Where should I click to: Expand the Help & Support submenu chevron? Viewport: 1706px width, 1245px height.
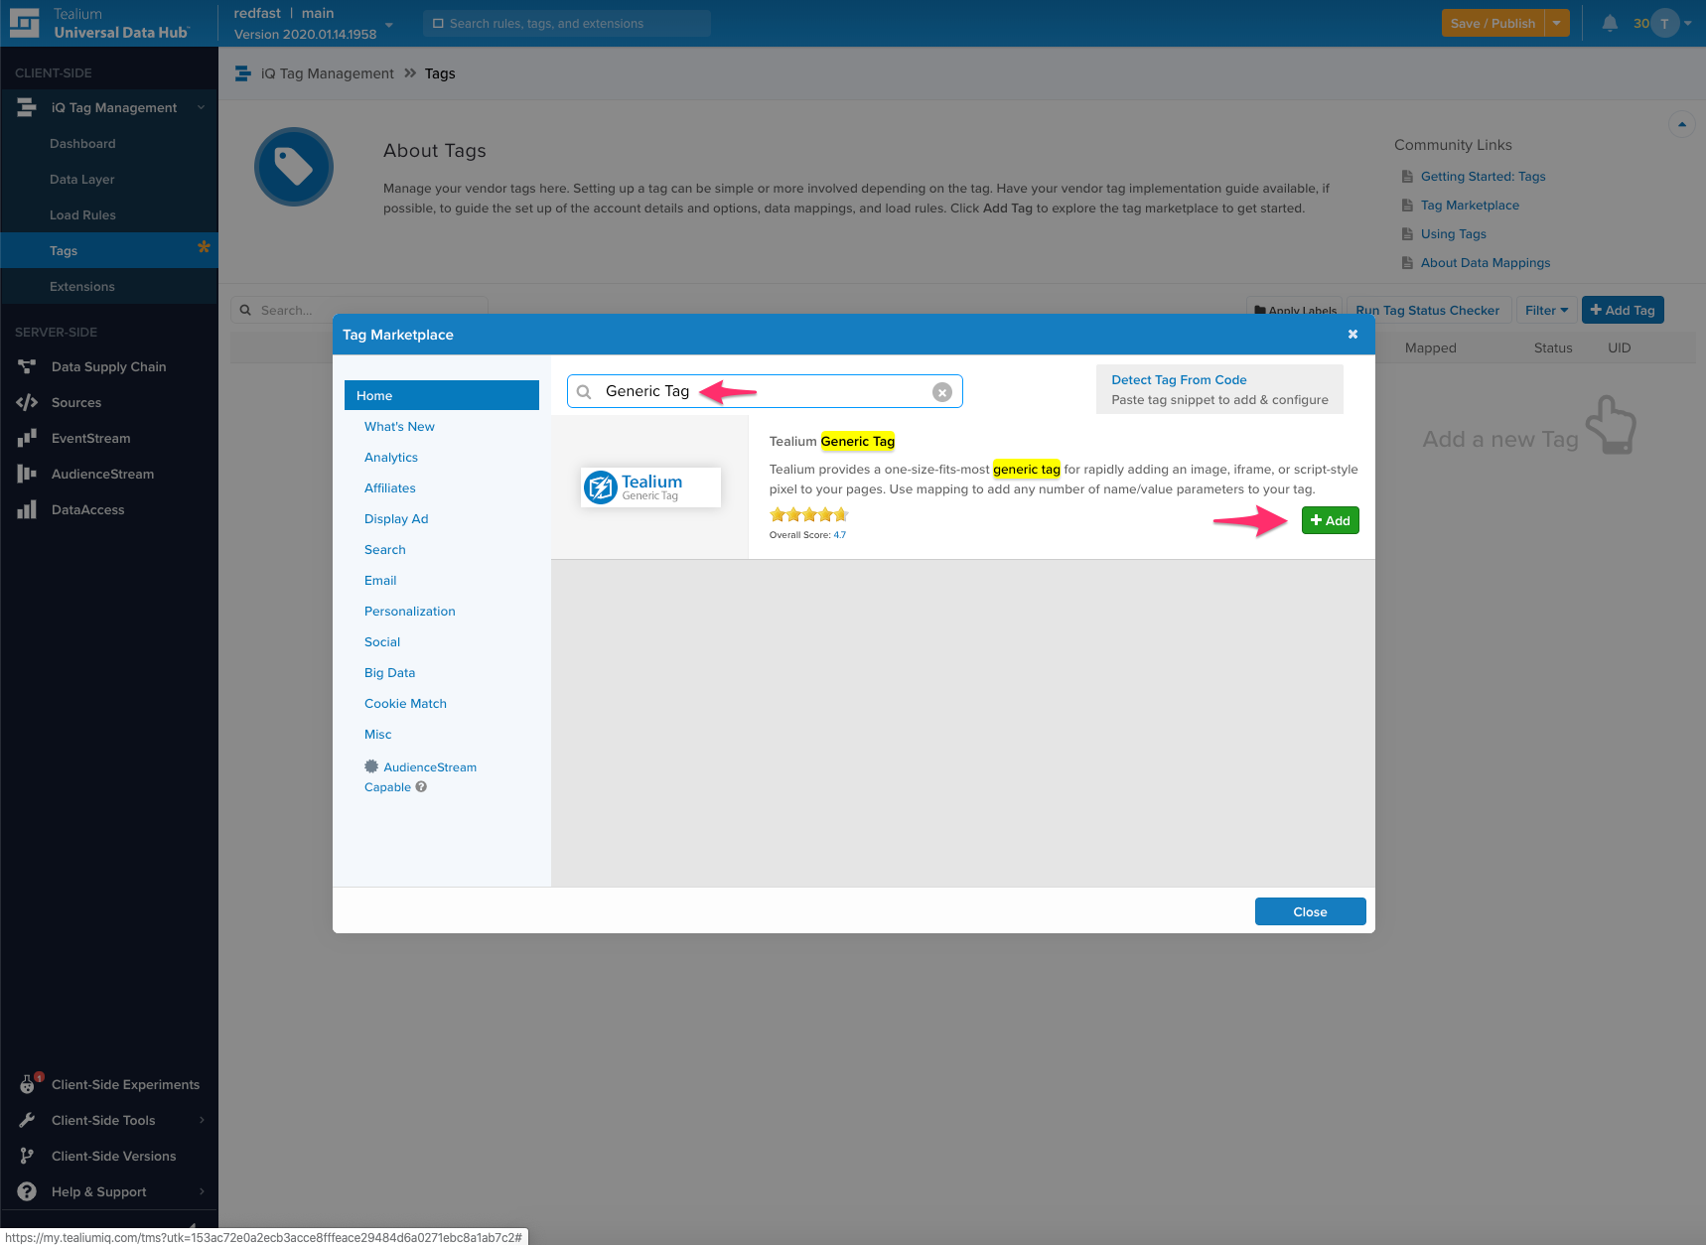click(202, 1191)
